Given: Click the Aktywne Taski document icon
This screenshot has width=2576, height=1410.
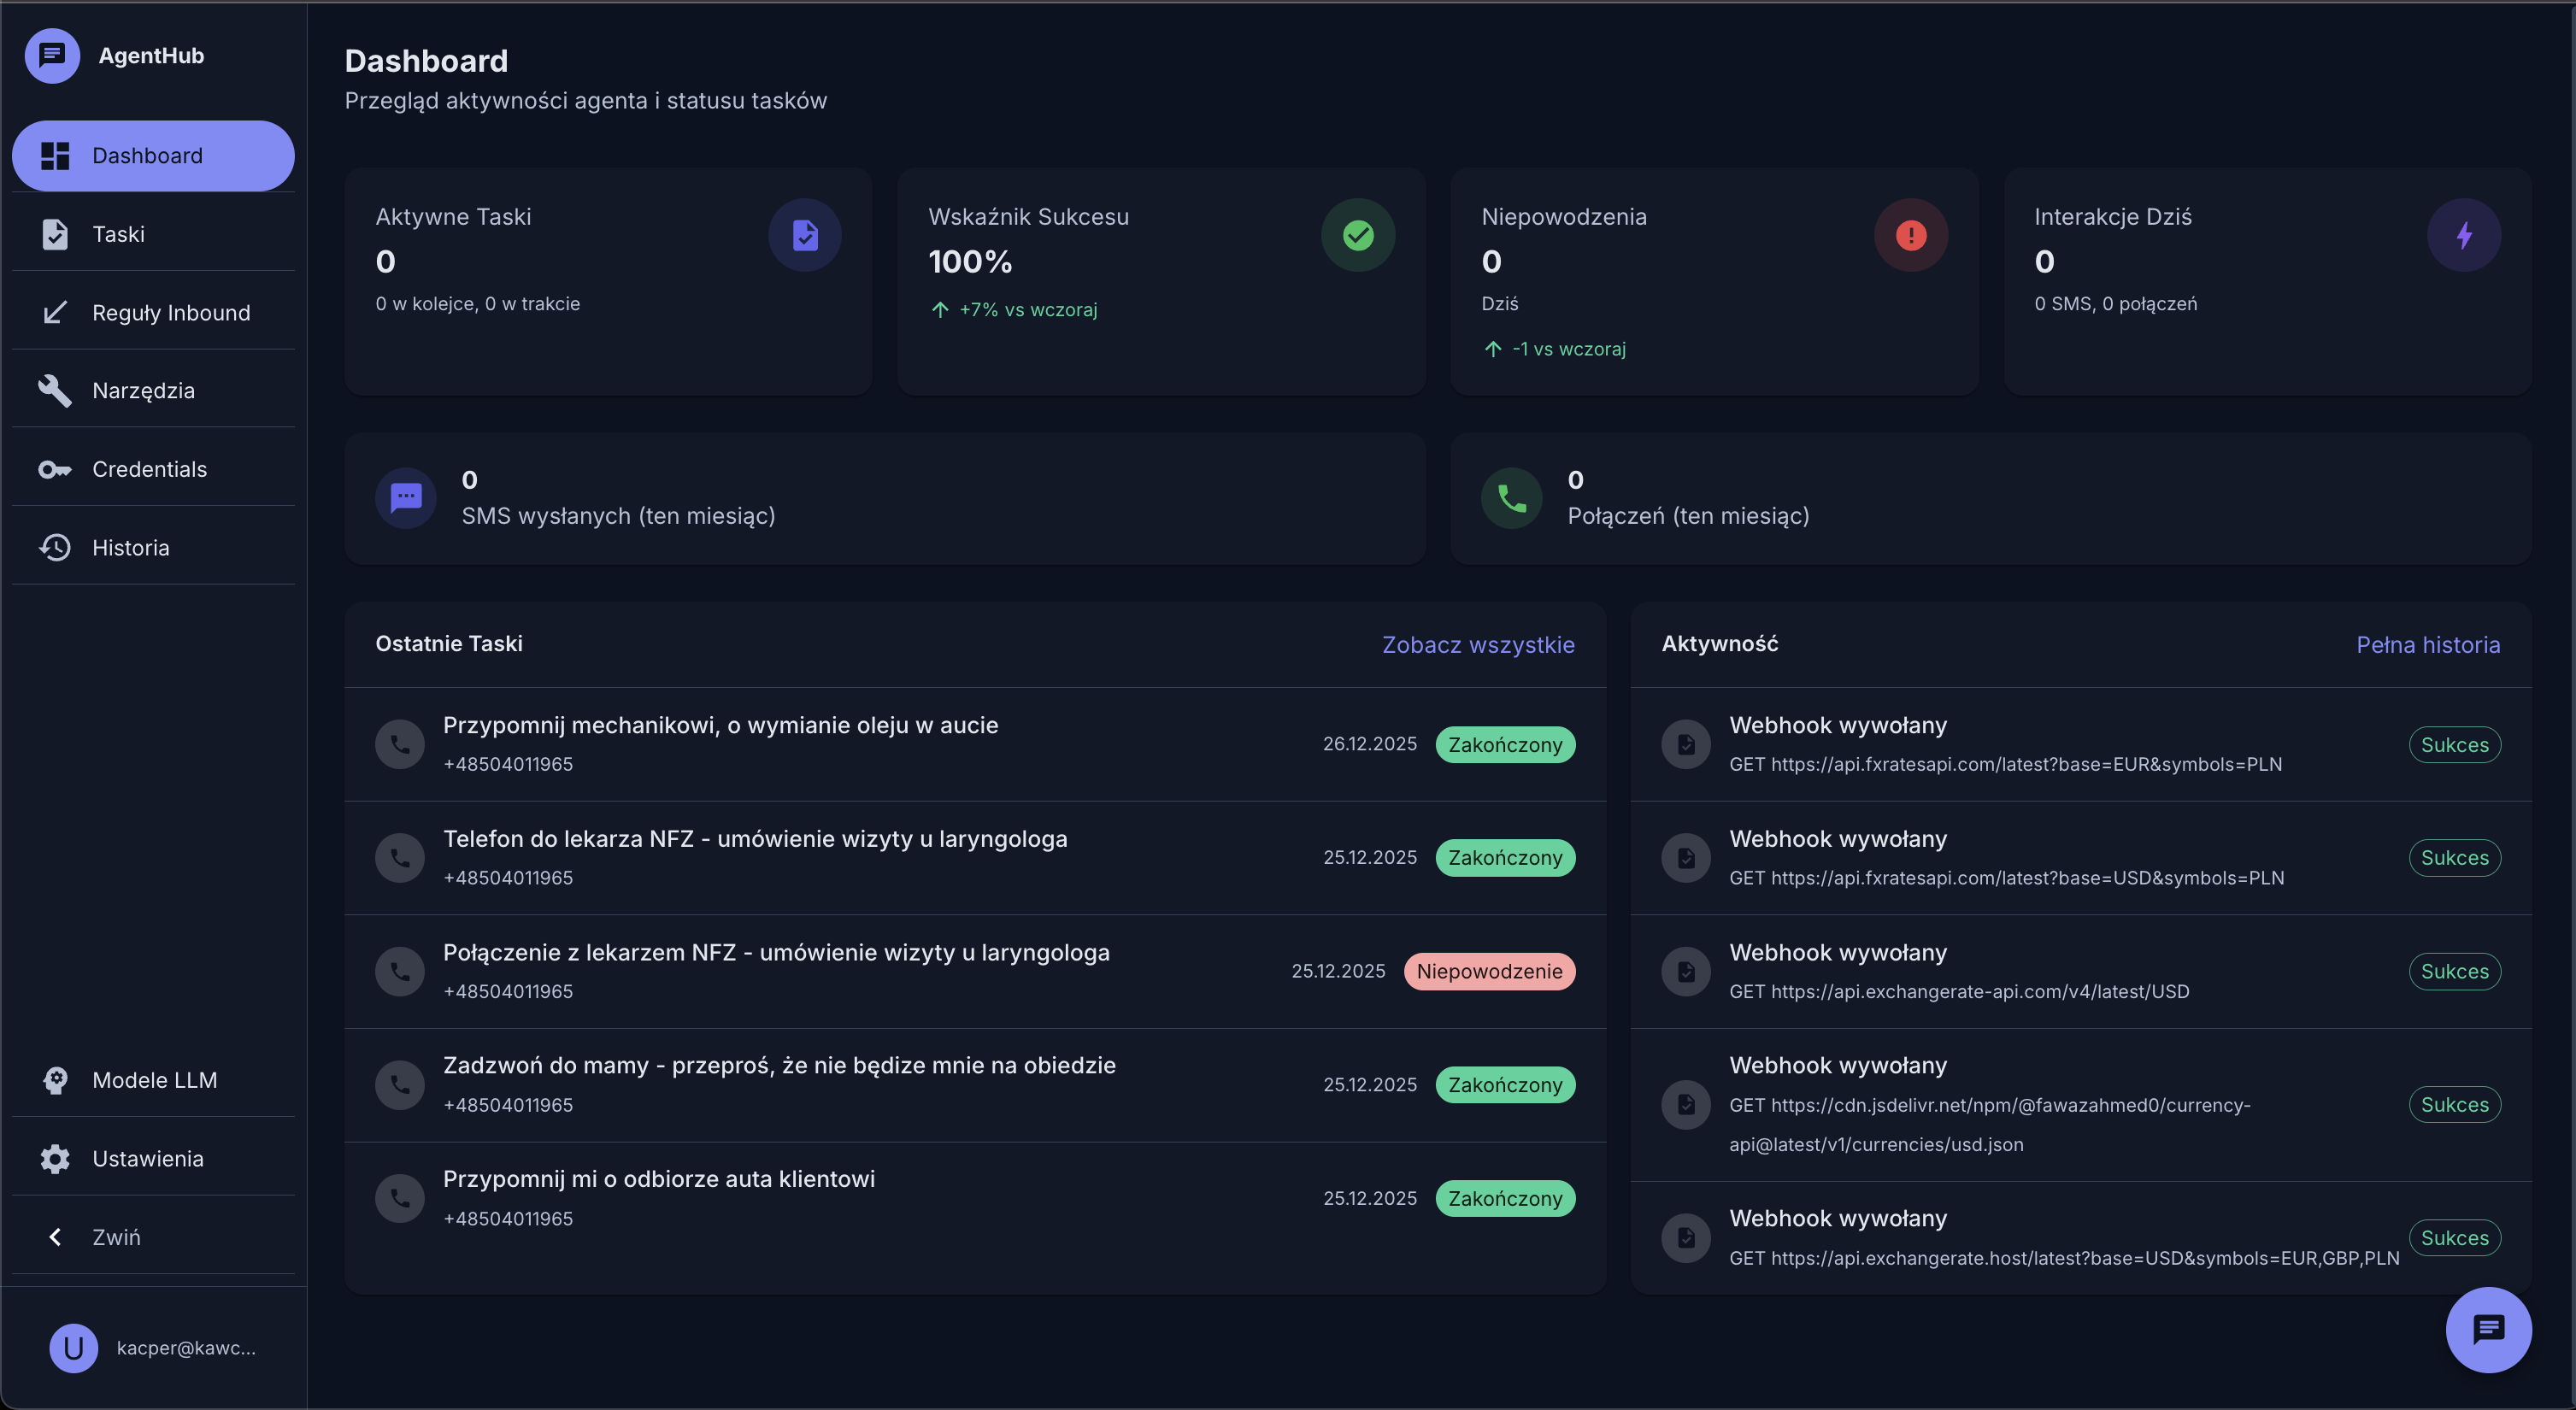Looking at the screenshot, I should [805, 235].
